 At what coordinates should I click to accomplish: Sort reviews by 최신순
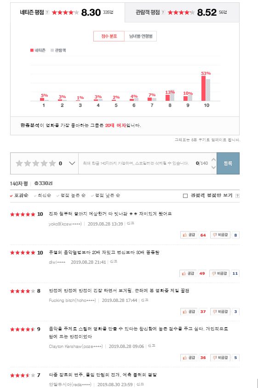[43, 196]
